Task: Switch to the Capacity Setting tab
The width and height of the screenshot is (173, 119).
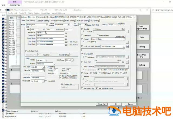Action: click(x=43, y=21)
